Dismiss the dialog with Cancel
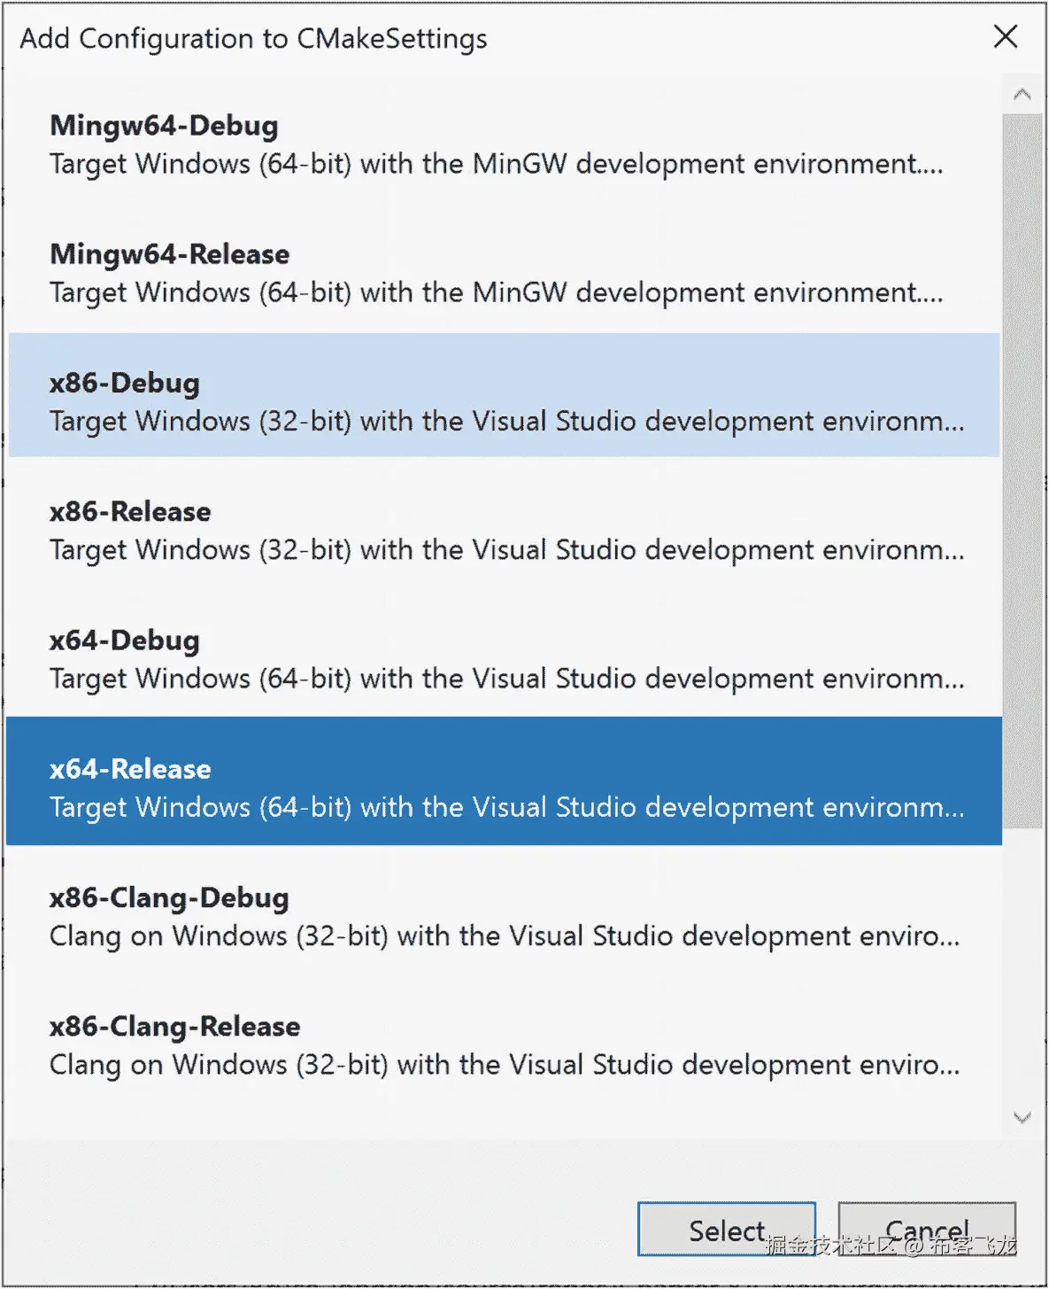Screen dimensions: 1049x1289 [927, 1230]
